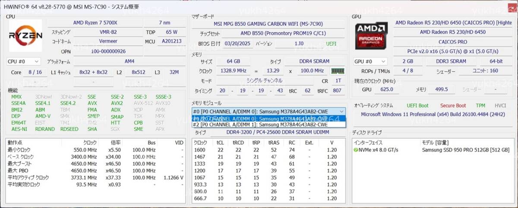Open the GPU #0 selector dropdown

point(371,62)
